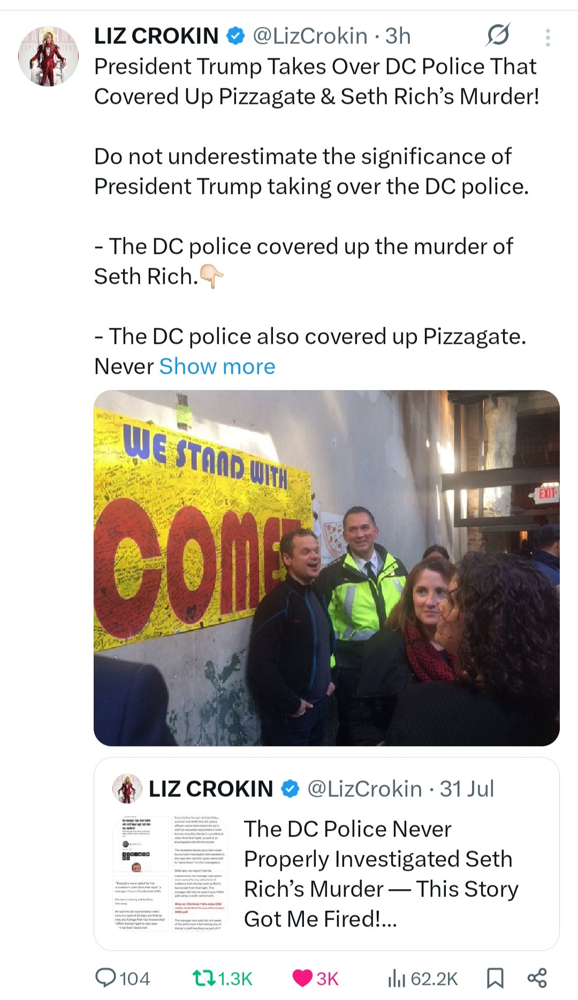The height and width of the screenshot is (1000, 578).
Task: Click the LIZ CROKIN display name
Action: point(156,36)
